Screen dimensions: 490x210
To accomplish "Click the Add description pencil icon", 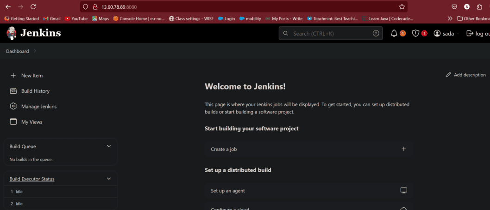I will click(x=448, y=75).
